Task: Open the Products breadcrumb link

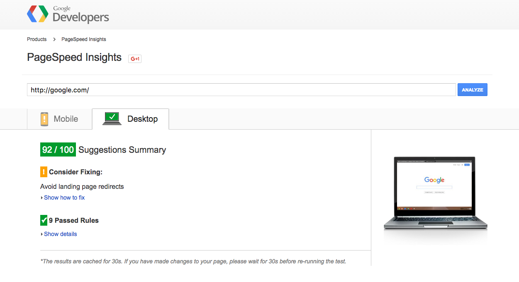Action: pyautogui.click(x=37, y=39)
